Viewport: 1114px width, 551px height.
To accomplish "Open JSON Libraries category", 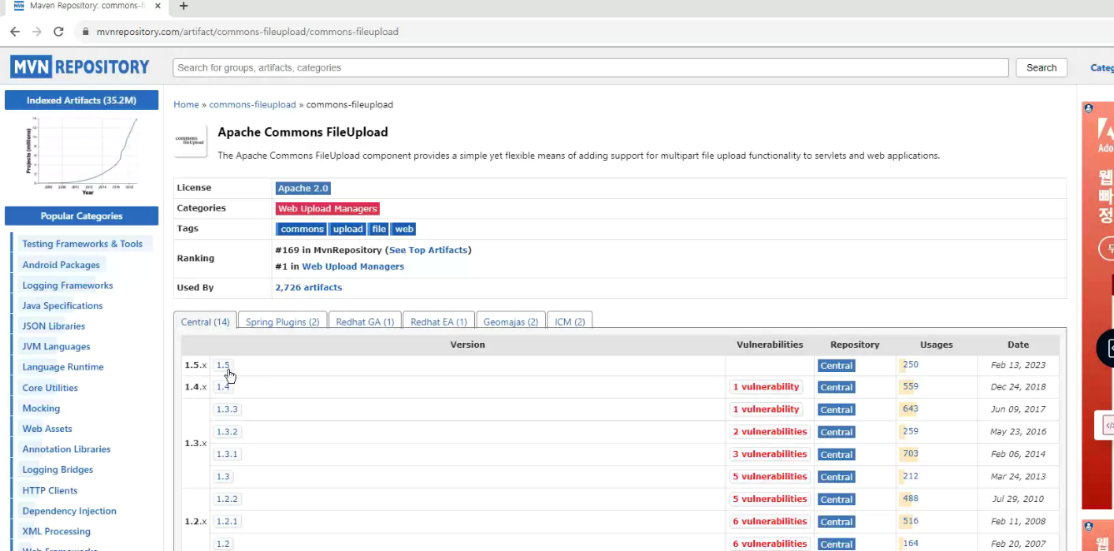I will click(x=53, y=326).
